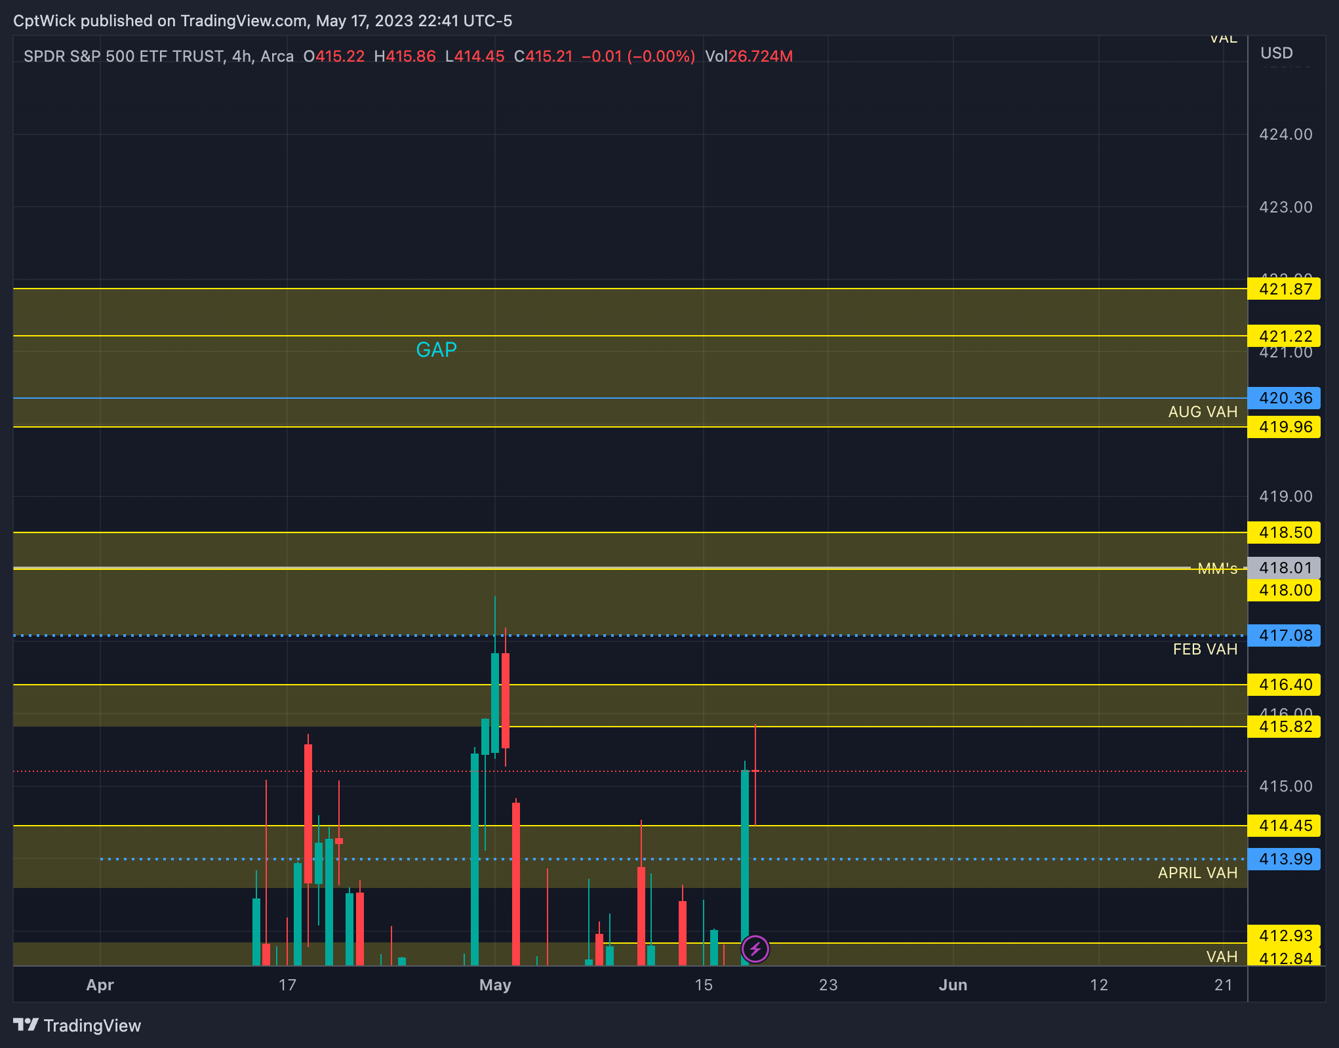This screenshot has height=1048, width=1339.
Task: Click the 424.00 price axis value
Action: 1285,134
